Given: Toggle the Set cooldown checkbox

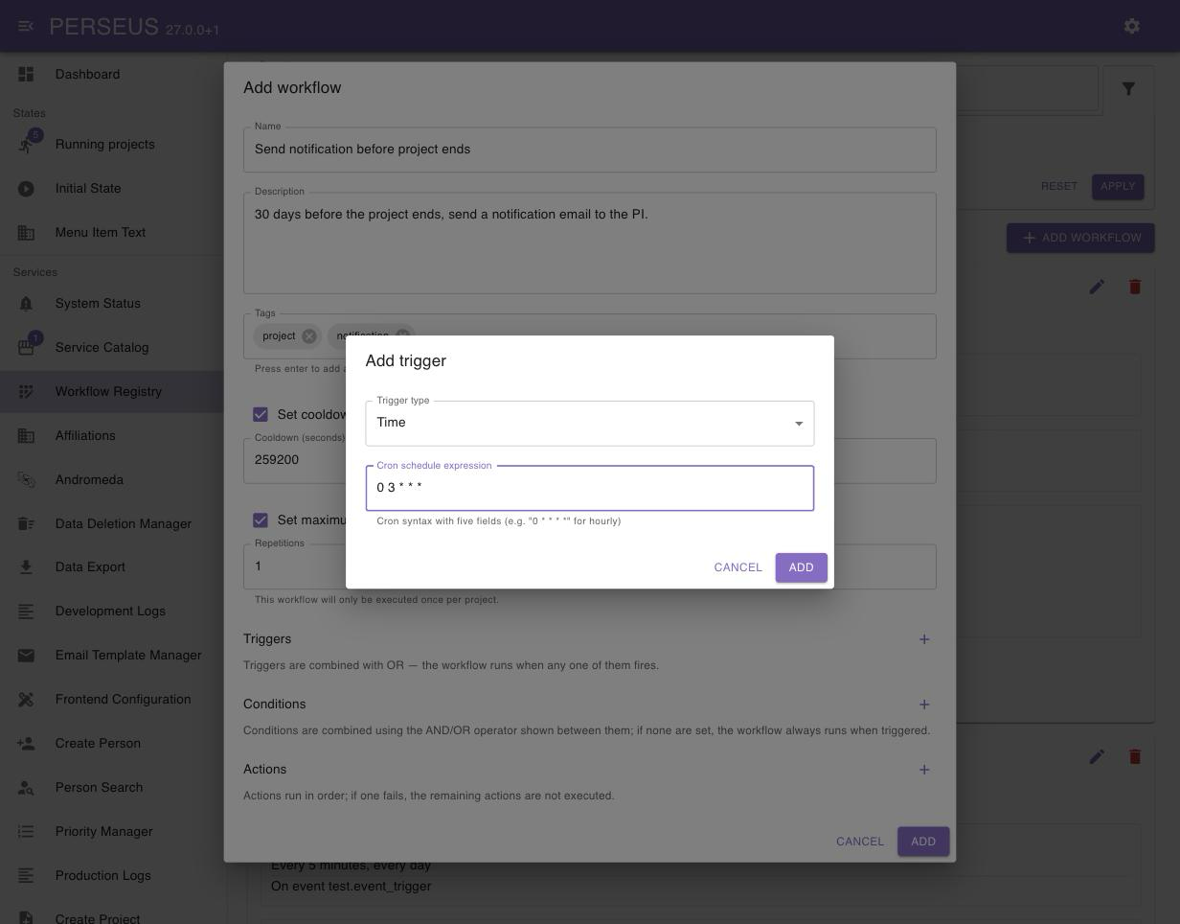Looking at the screenshot, I should point(261,415).
